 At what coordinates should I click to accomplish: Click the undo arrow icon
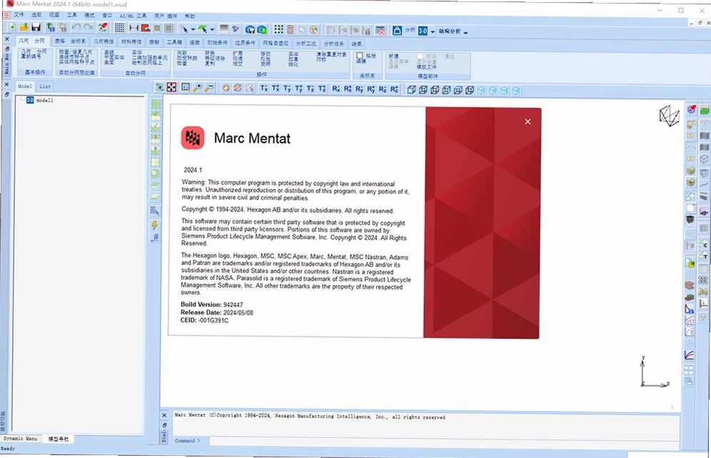coord(76,28)
